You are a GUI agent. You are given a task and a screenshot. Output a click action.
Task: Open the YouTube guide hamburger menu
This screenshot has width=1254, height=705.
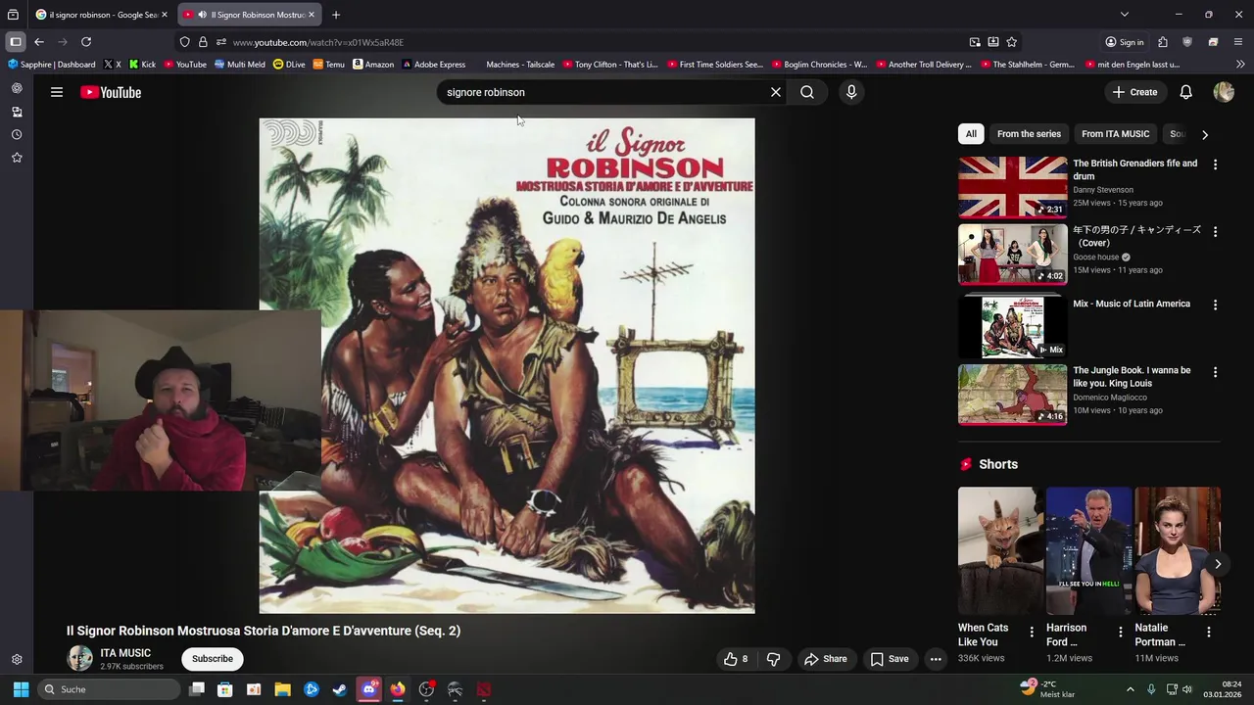[57, 92]
